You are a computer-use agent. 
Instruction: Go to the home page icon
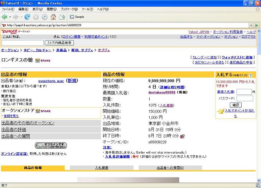(53, 17)
